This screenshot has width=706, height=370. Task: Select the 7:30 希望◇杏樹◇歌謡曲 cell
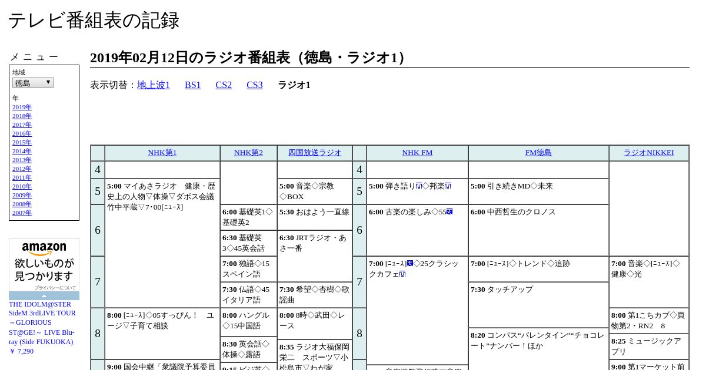(x=315, y=295)
